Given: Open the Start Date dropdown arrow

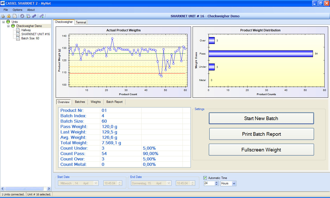Looking at the screenshot, I should point(96,183).
